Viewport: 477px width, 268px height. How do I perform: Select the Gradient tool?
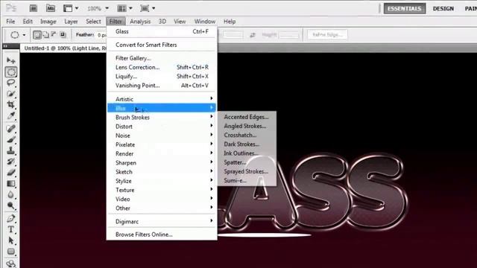11,184
